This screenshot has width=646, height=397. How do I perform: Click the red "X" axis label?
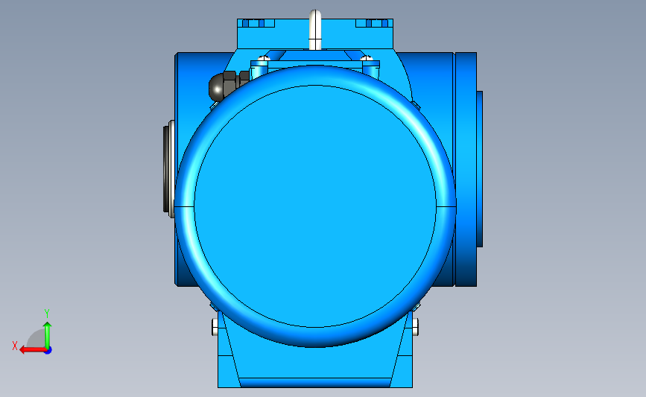pyautogui.click(x=15, y=346)
